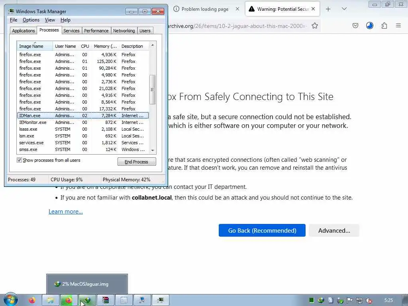Close the Problem loading page tab
Image resolution: width=408 pixels, height=306 pixels.
pyautogui.click(x=237, y=9)
